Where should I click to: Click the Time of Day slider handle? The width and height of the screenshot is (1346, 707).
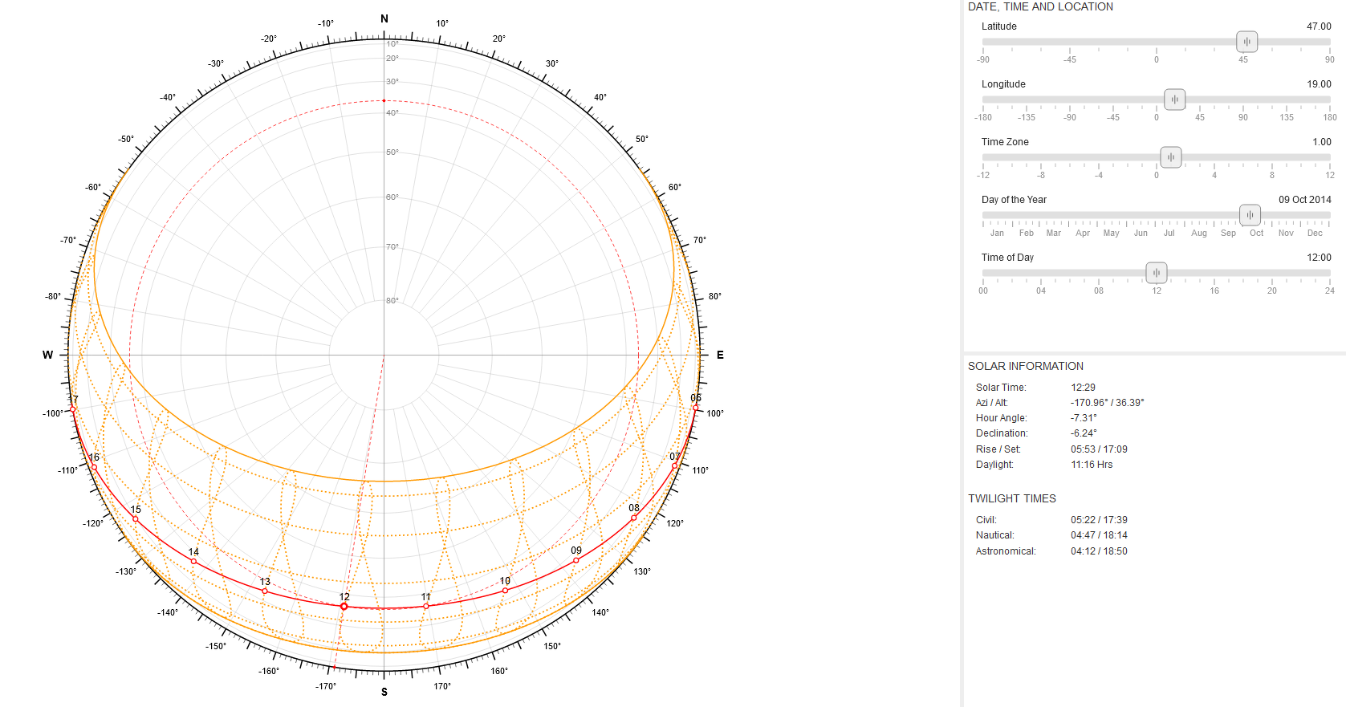[1156, 273]
